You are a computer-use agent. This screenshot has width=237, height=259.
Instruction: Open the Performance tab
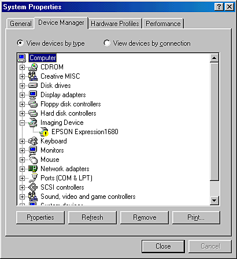pos(163,24)
